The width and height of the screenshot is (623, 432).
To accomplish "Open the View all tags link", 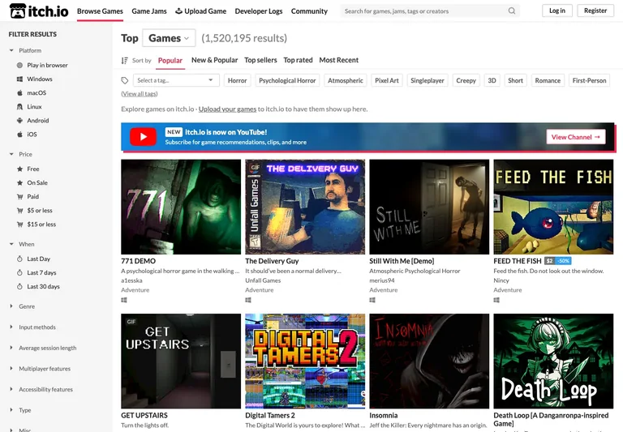I will pyautogui.click(x=140, y=94).
